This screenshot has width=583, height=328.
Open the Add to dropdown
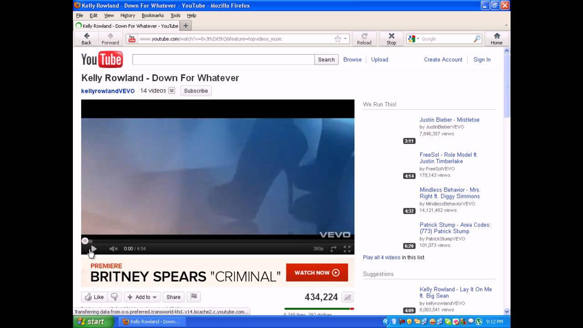coord(142,297)
